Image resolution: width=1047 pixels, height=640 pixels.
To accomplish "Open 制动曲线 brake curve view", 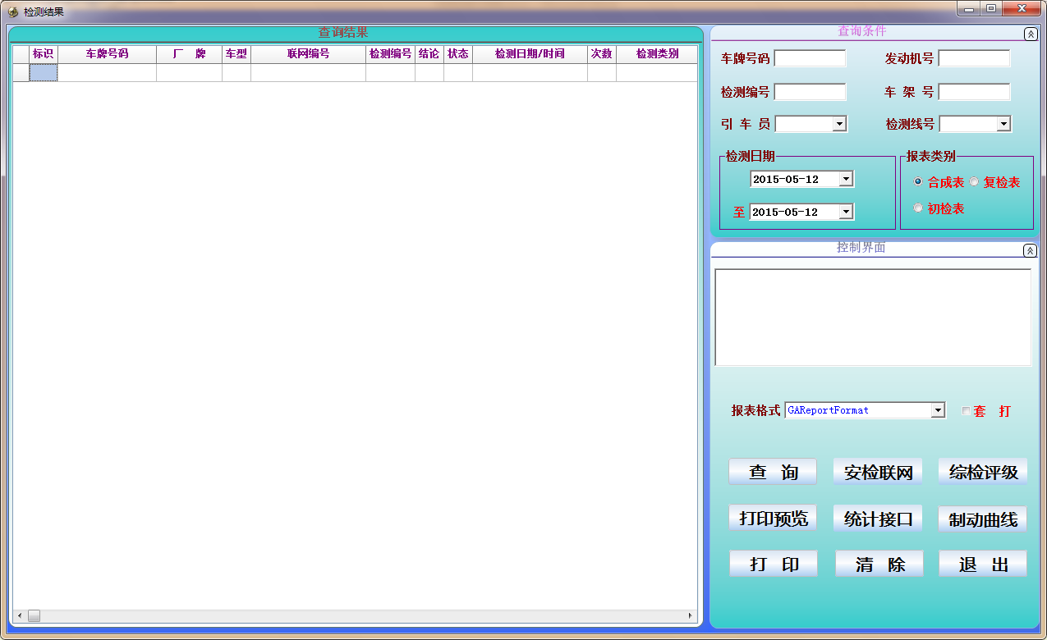I will click(x=982, y=519).
